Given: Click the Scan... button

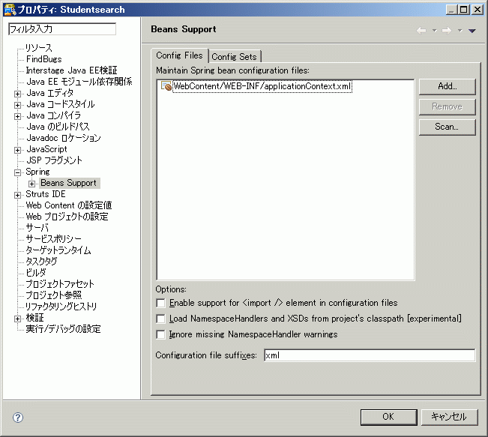Looking at the screenshot, I should [x=448, y=127].
